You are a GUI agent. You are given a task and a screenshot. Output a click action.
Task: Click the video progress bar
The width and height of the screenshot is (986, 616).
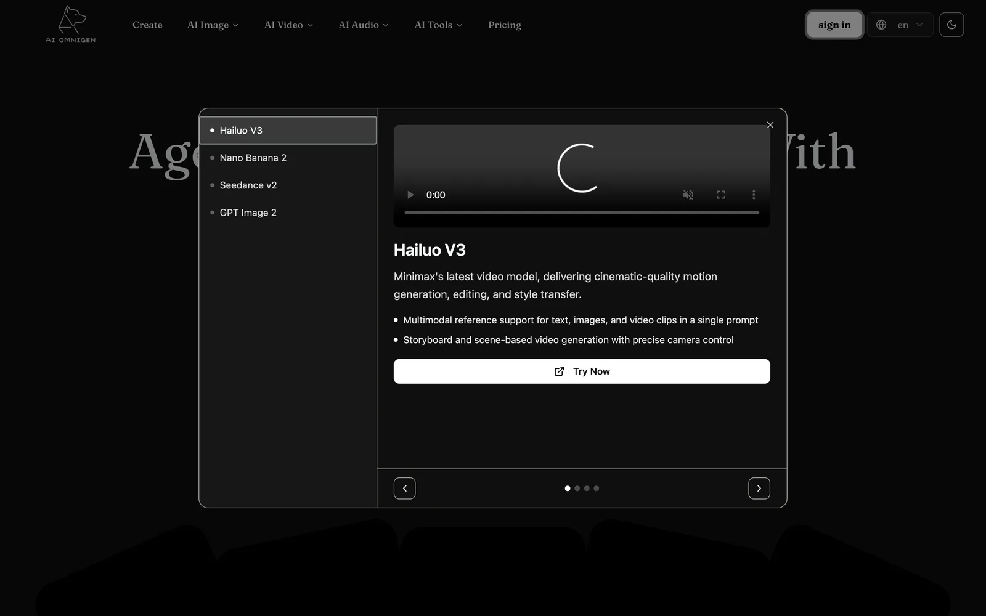tap(582, 213)
